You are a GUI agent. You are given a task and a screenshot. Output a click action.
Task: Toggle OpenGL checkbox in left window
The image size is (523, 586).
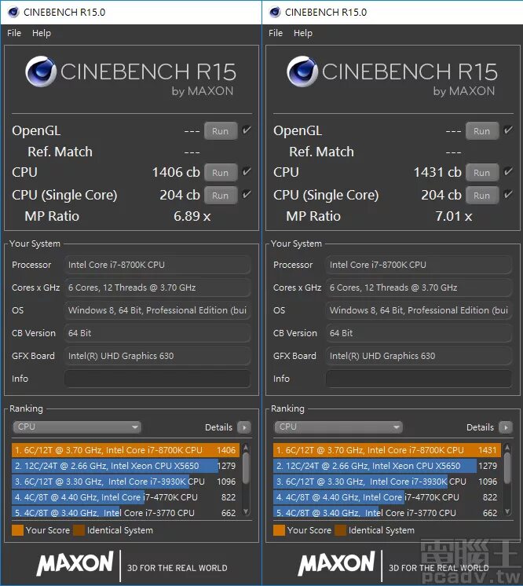(247, 130)
